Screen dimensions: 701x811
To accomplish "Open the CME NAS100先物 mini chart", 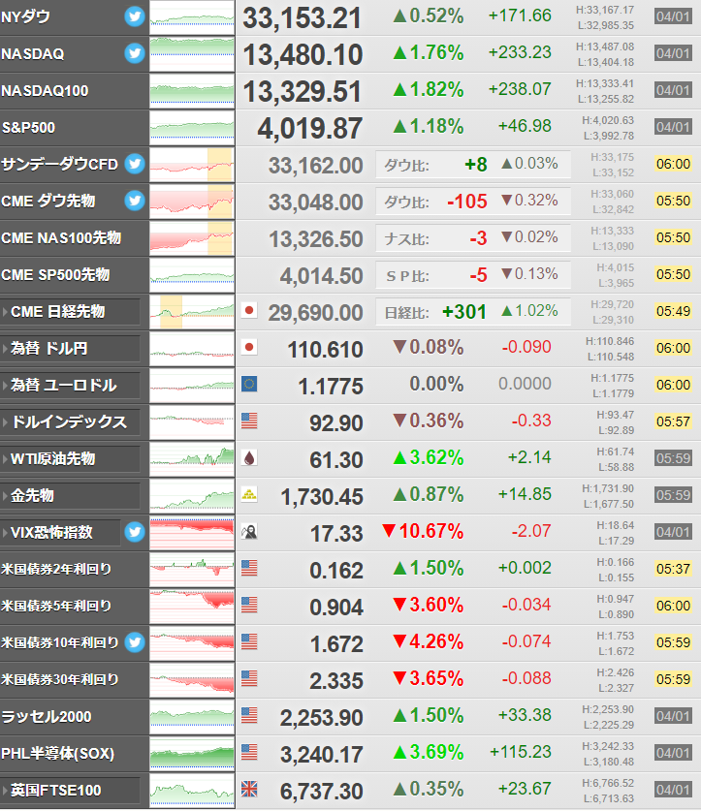I will tap(192, 238).
